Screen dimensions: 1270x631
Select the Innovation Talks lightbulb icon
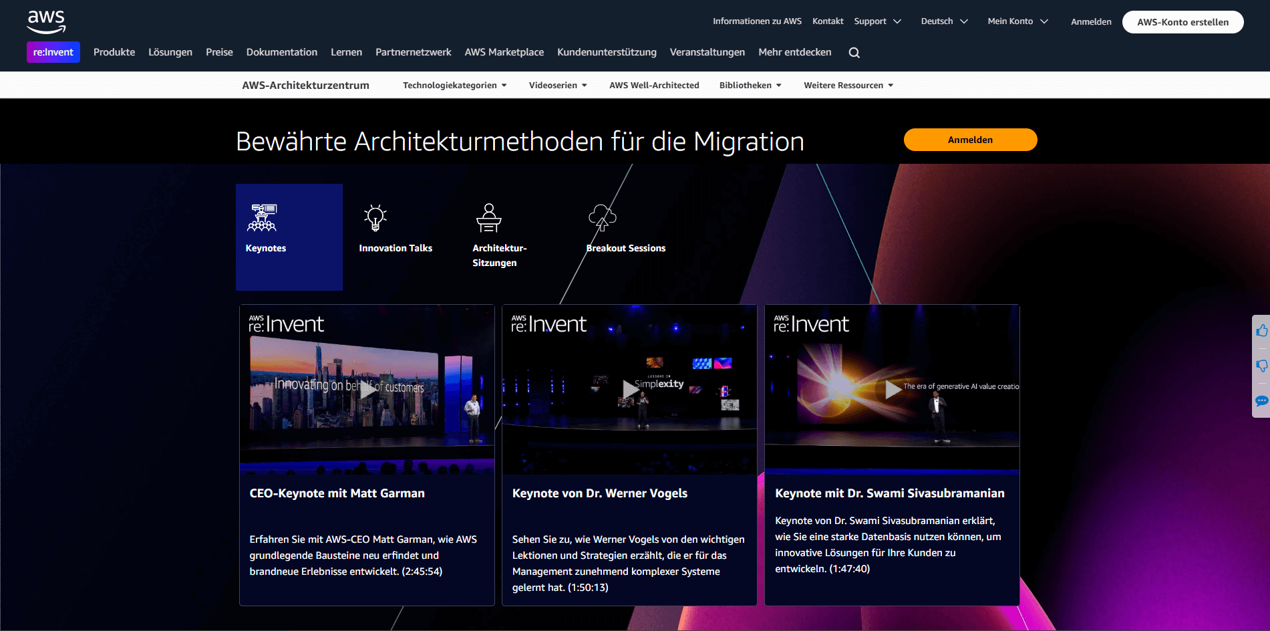click(x=375, y=218)
